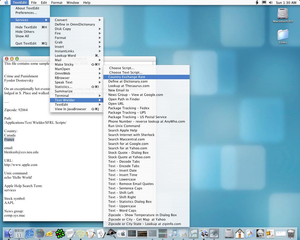Select Text - Uppercase script
Image resolution: width=300 pixels, height=240 pixels.
[x=146, y=206]
